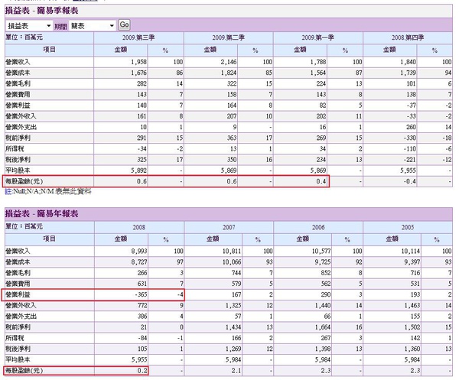Viewport: 459px width, 380px height.
Task: Click annual operating expense value 631
Action: 142,284
